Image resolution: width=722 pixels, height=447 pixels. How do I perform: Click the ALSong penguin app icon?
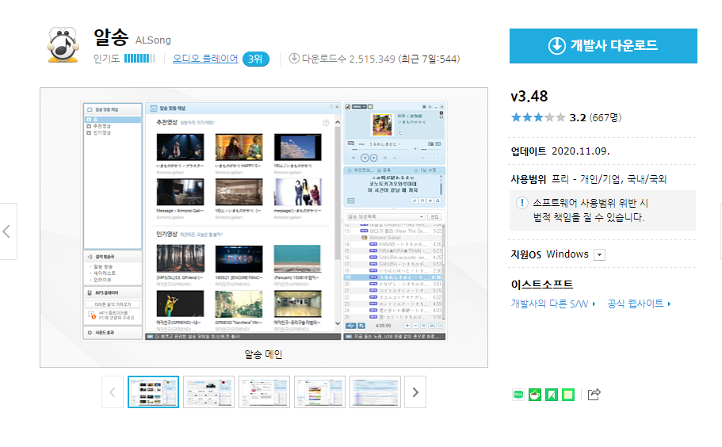point(63,45)
